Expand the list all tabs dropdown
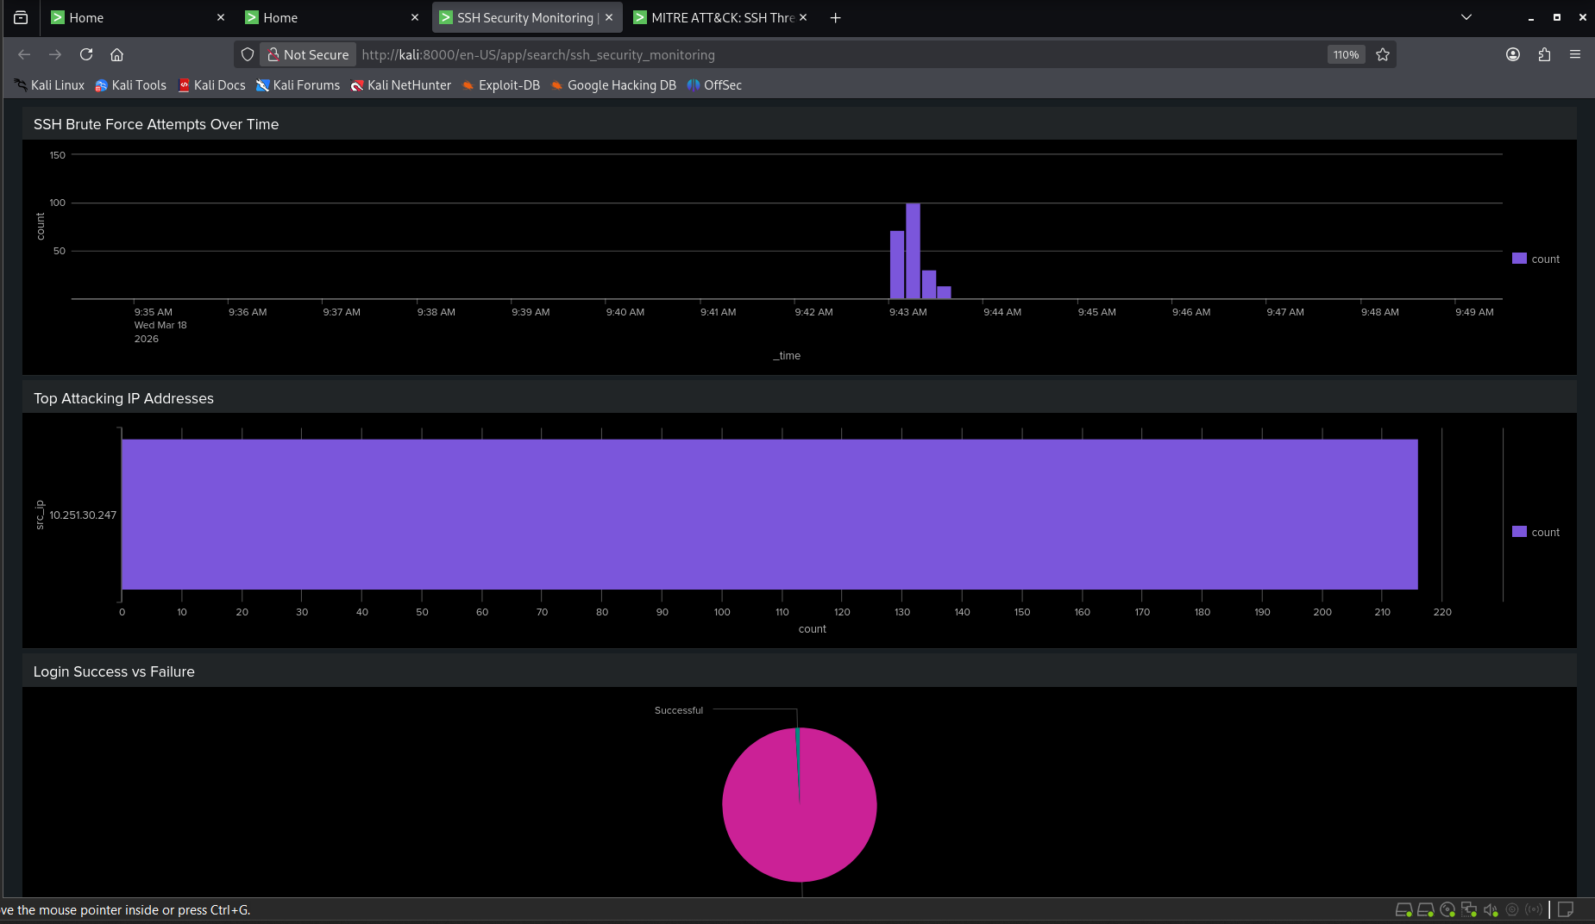The height and width of the screenshot is (924, 1595). [x=1466, y=17]
